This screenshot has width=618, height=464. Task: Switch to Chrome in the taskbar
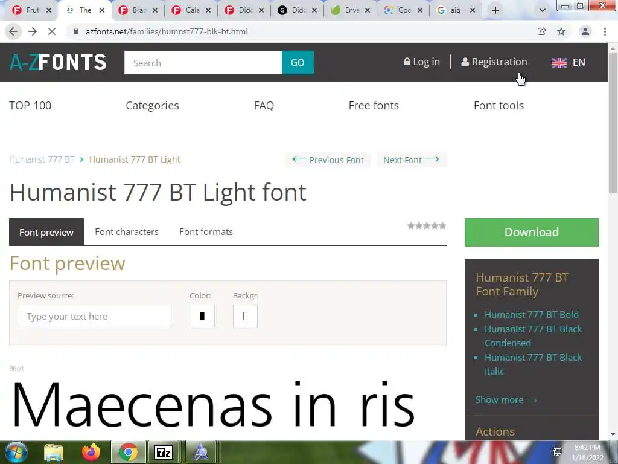[x=129, y=452]
